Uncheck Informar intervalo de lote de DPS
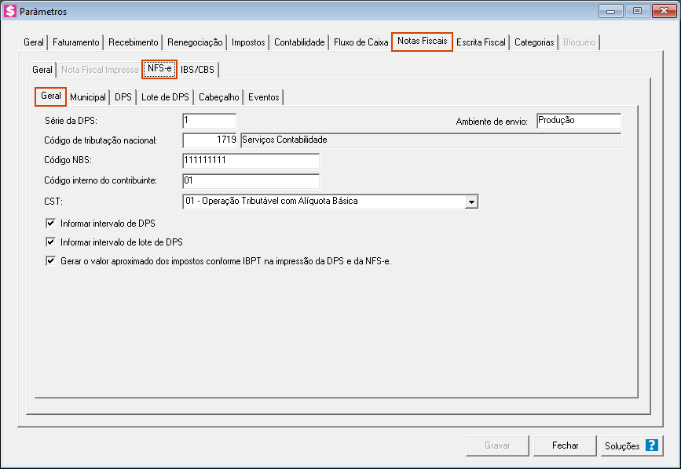Image resolution: width=681 pixels, height=469 pixels. tap(51, 242)
